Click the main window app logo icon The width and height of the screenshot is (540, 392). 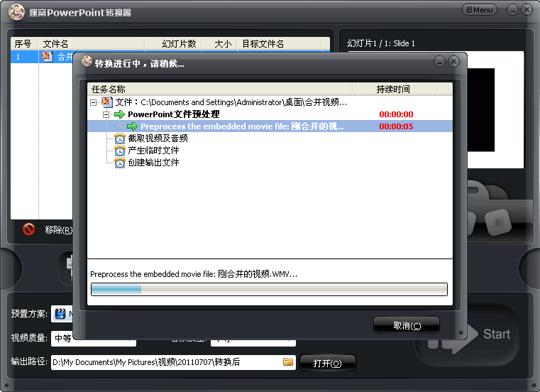16,12
